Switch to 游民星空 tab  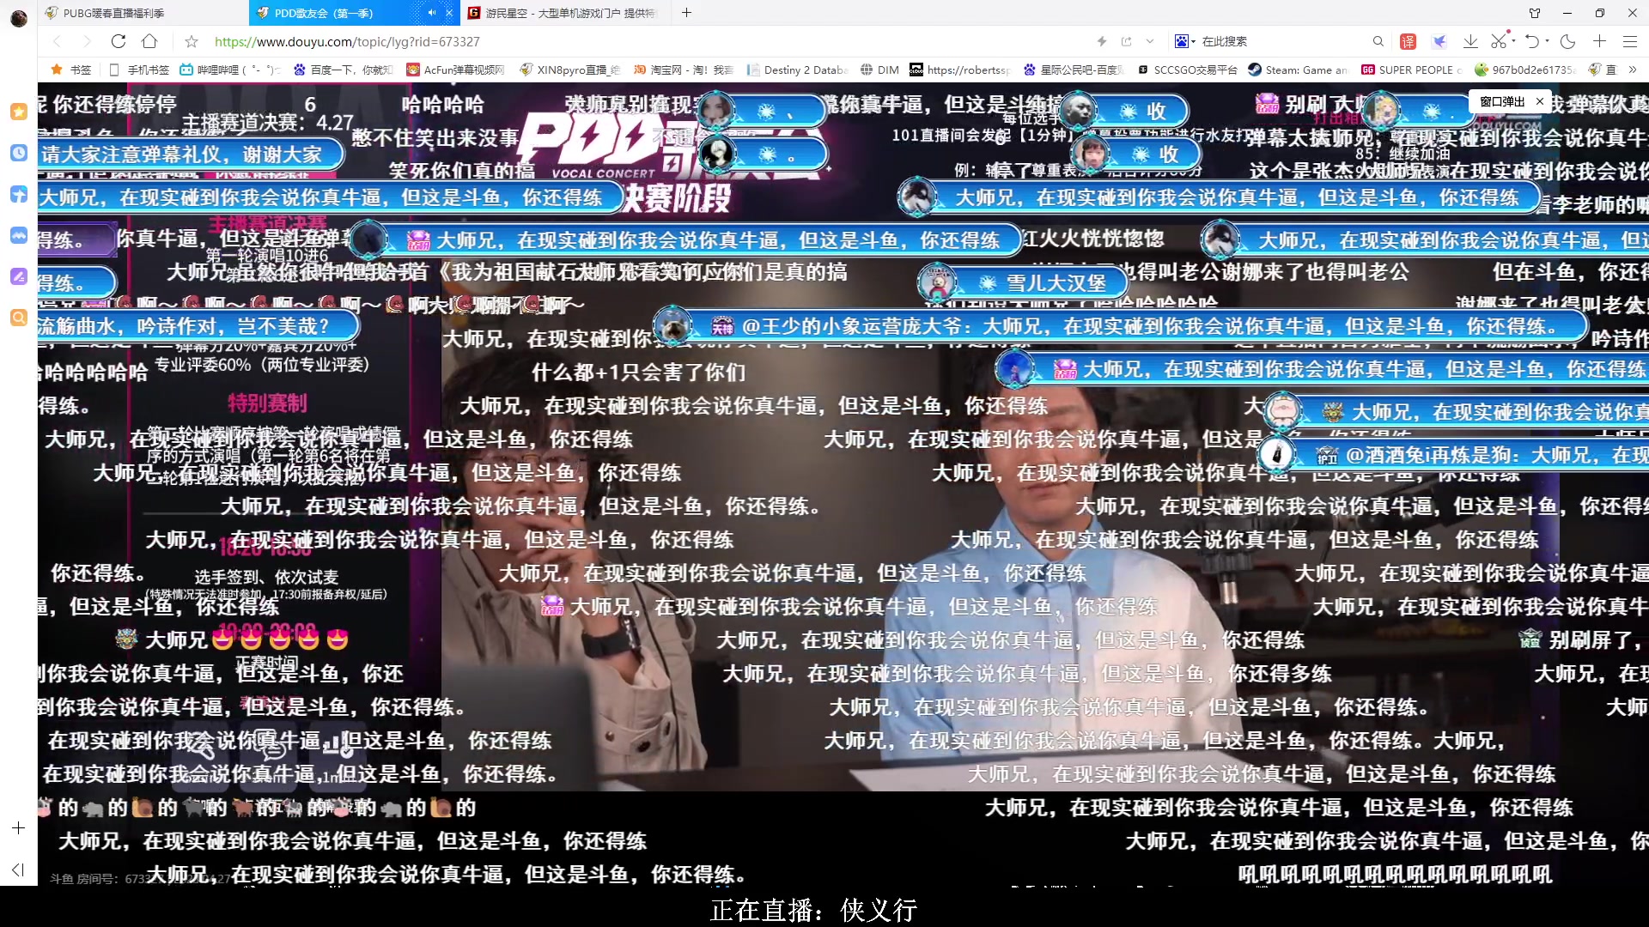(x=564, y=13)
